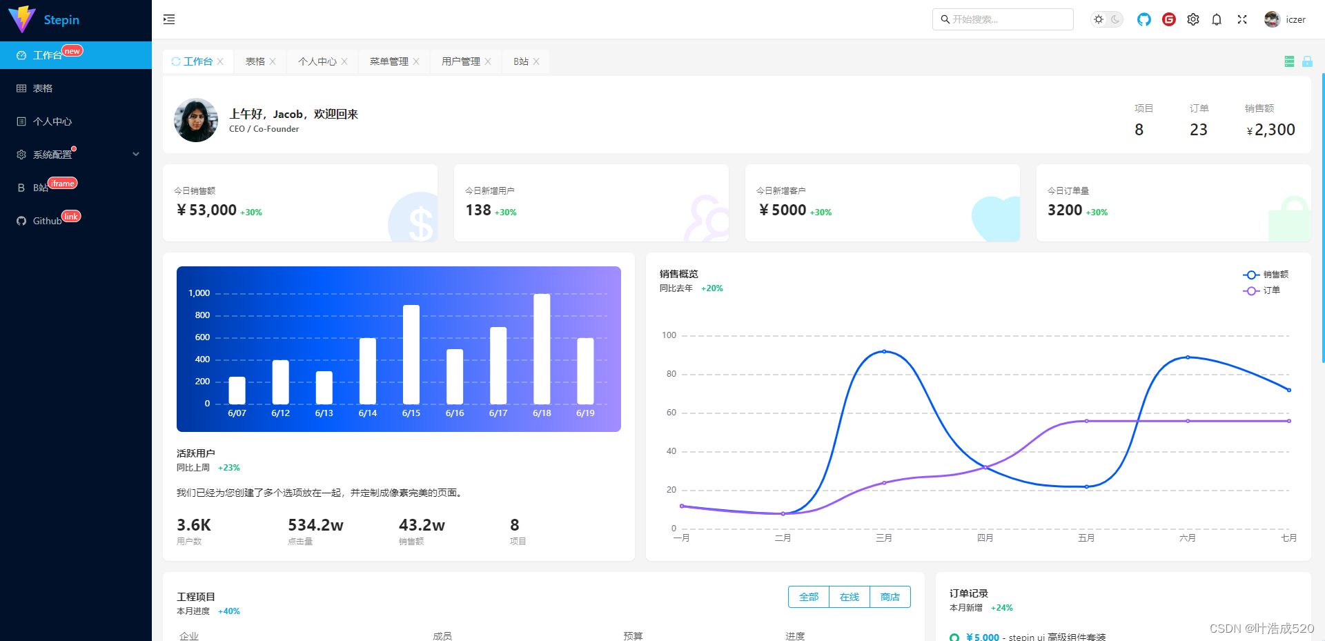This screenshot has width=1325, height=641.
Task: Click the iczer user avatar
Action: [1272, 19]
